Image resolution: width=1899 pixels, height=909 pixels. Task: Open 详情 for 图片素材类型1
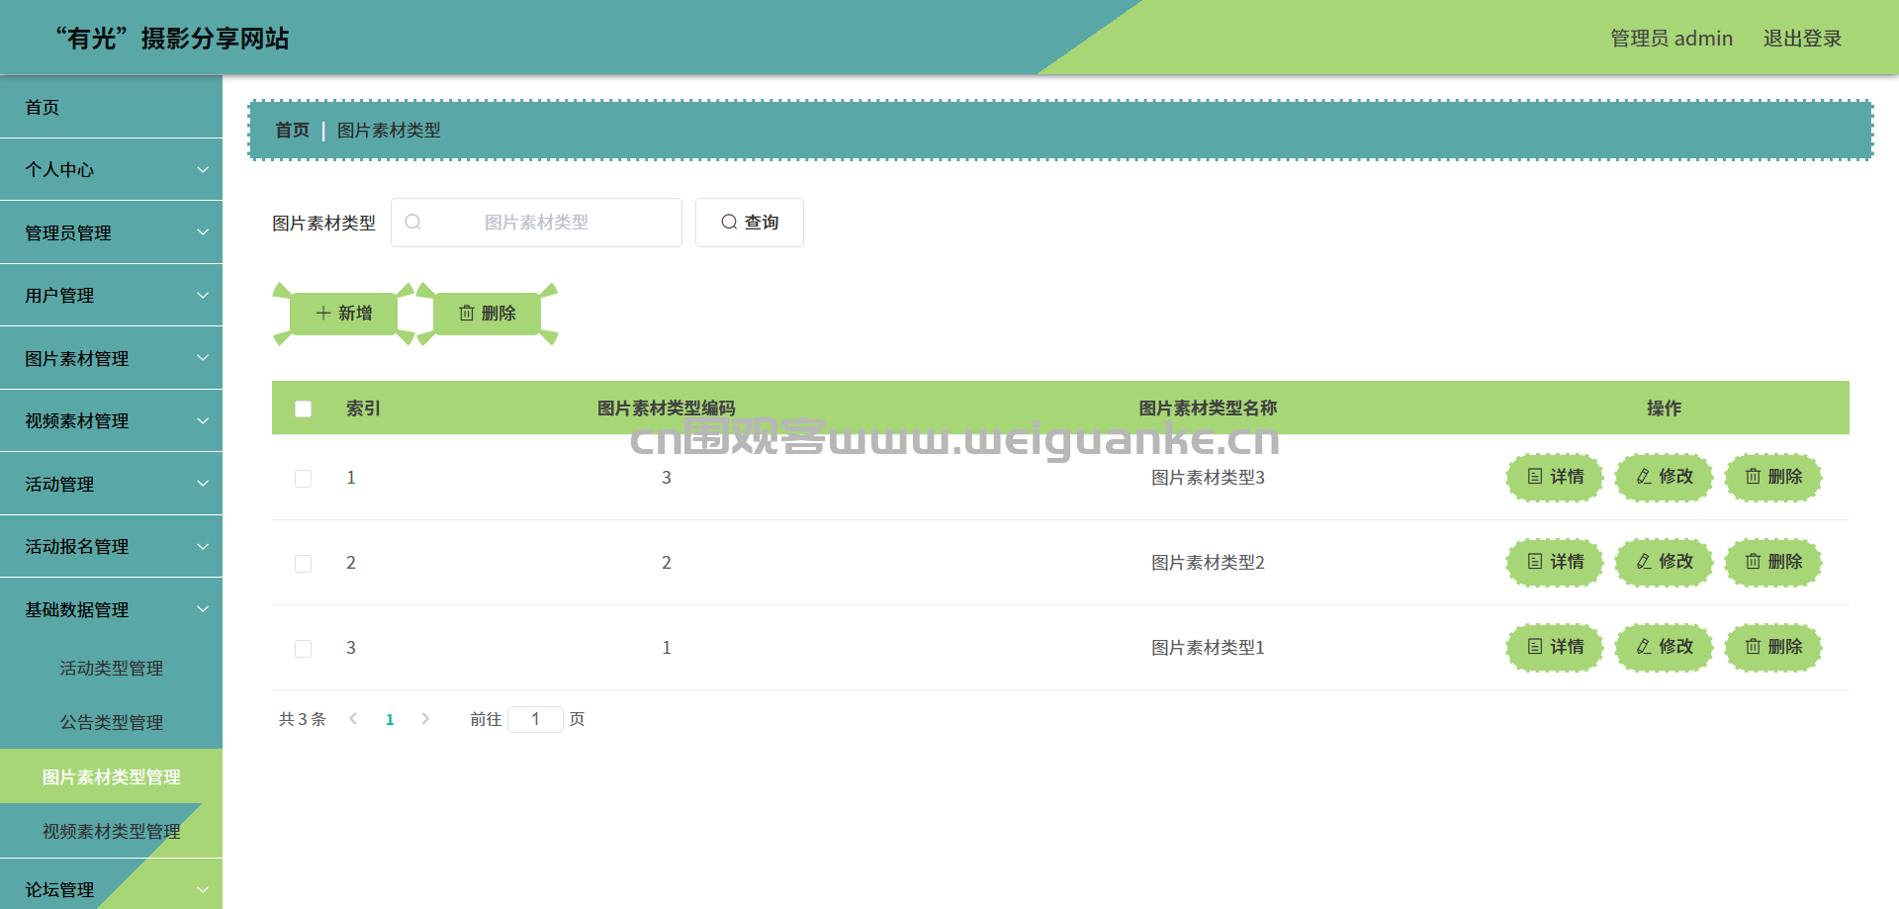click(x=1556, y=648)
